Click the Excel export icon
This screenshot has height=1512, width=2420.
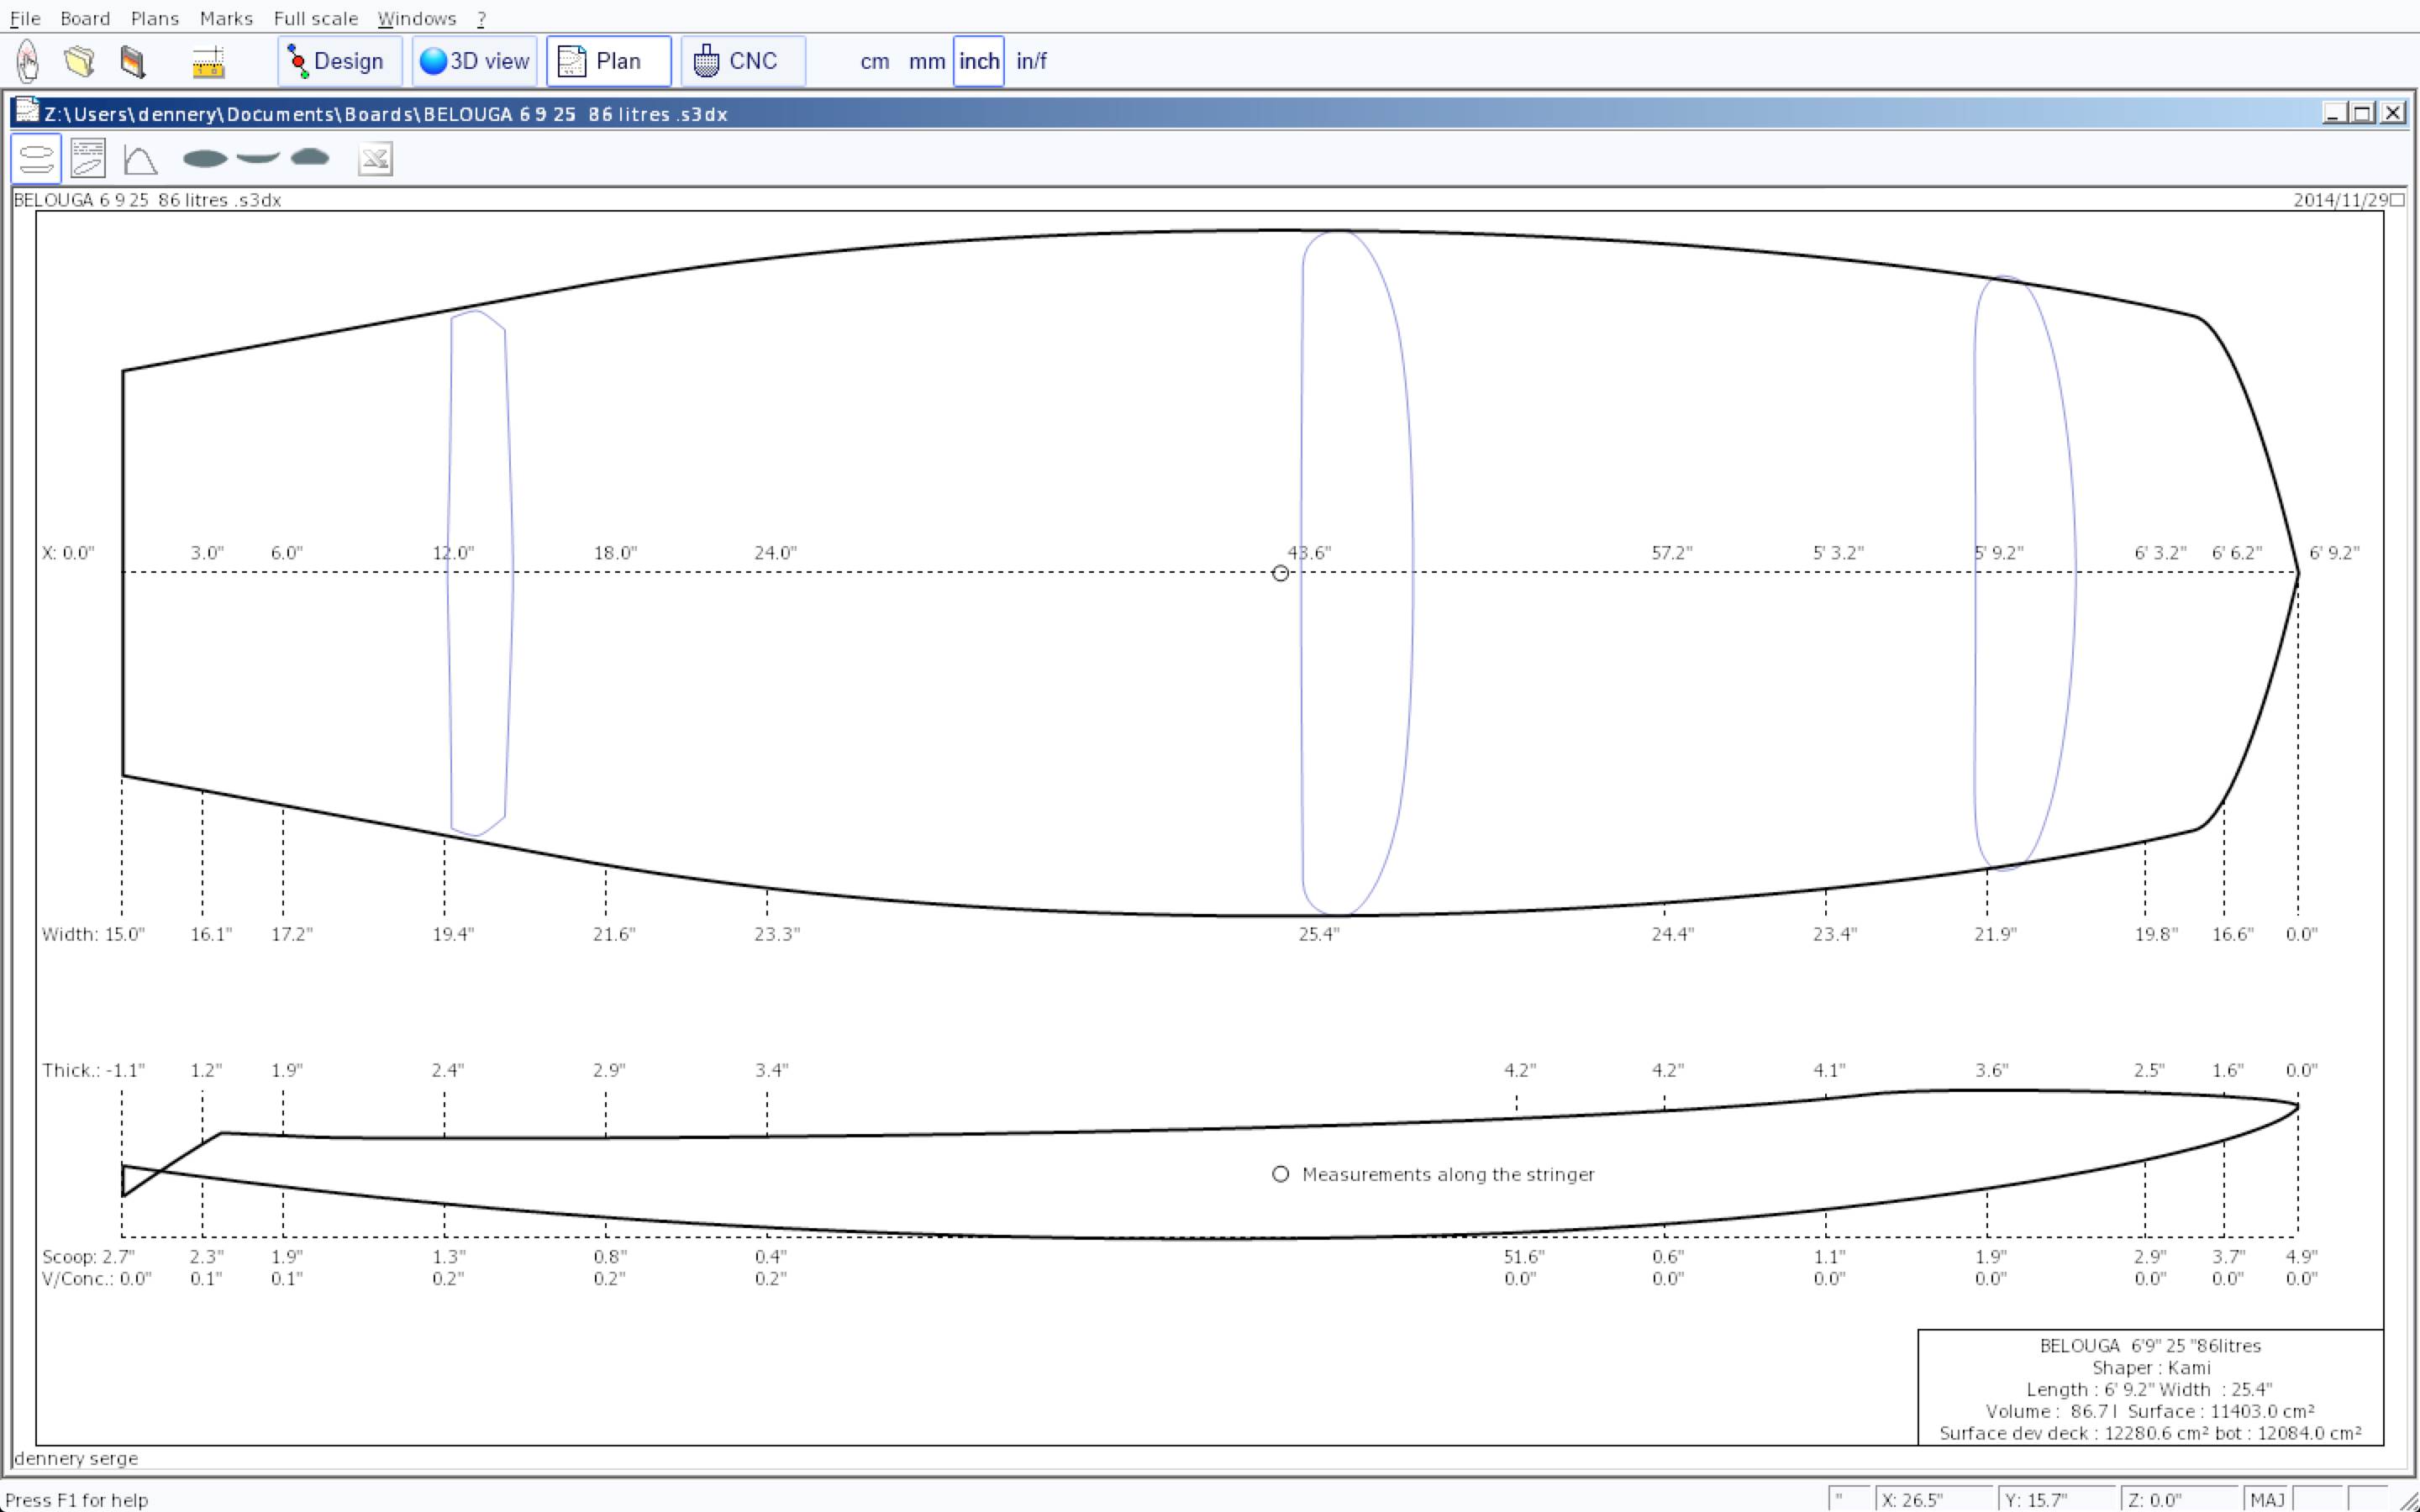click(375, 159)
